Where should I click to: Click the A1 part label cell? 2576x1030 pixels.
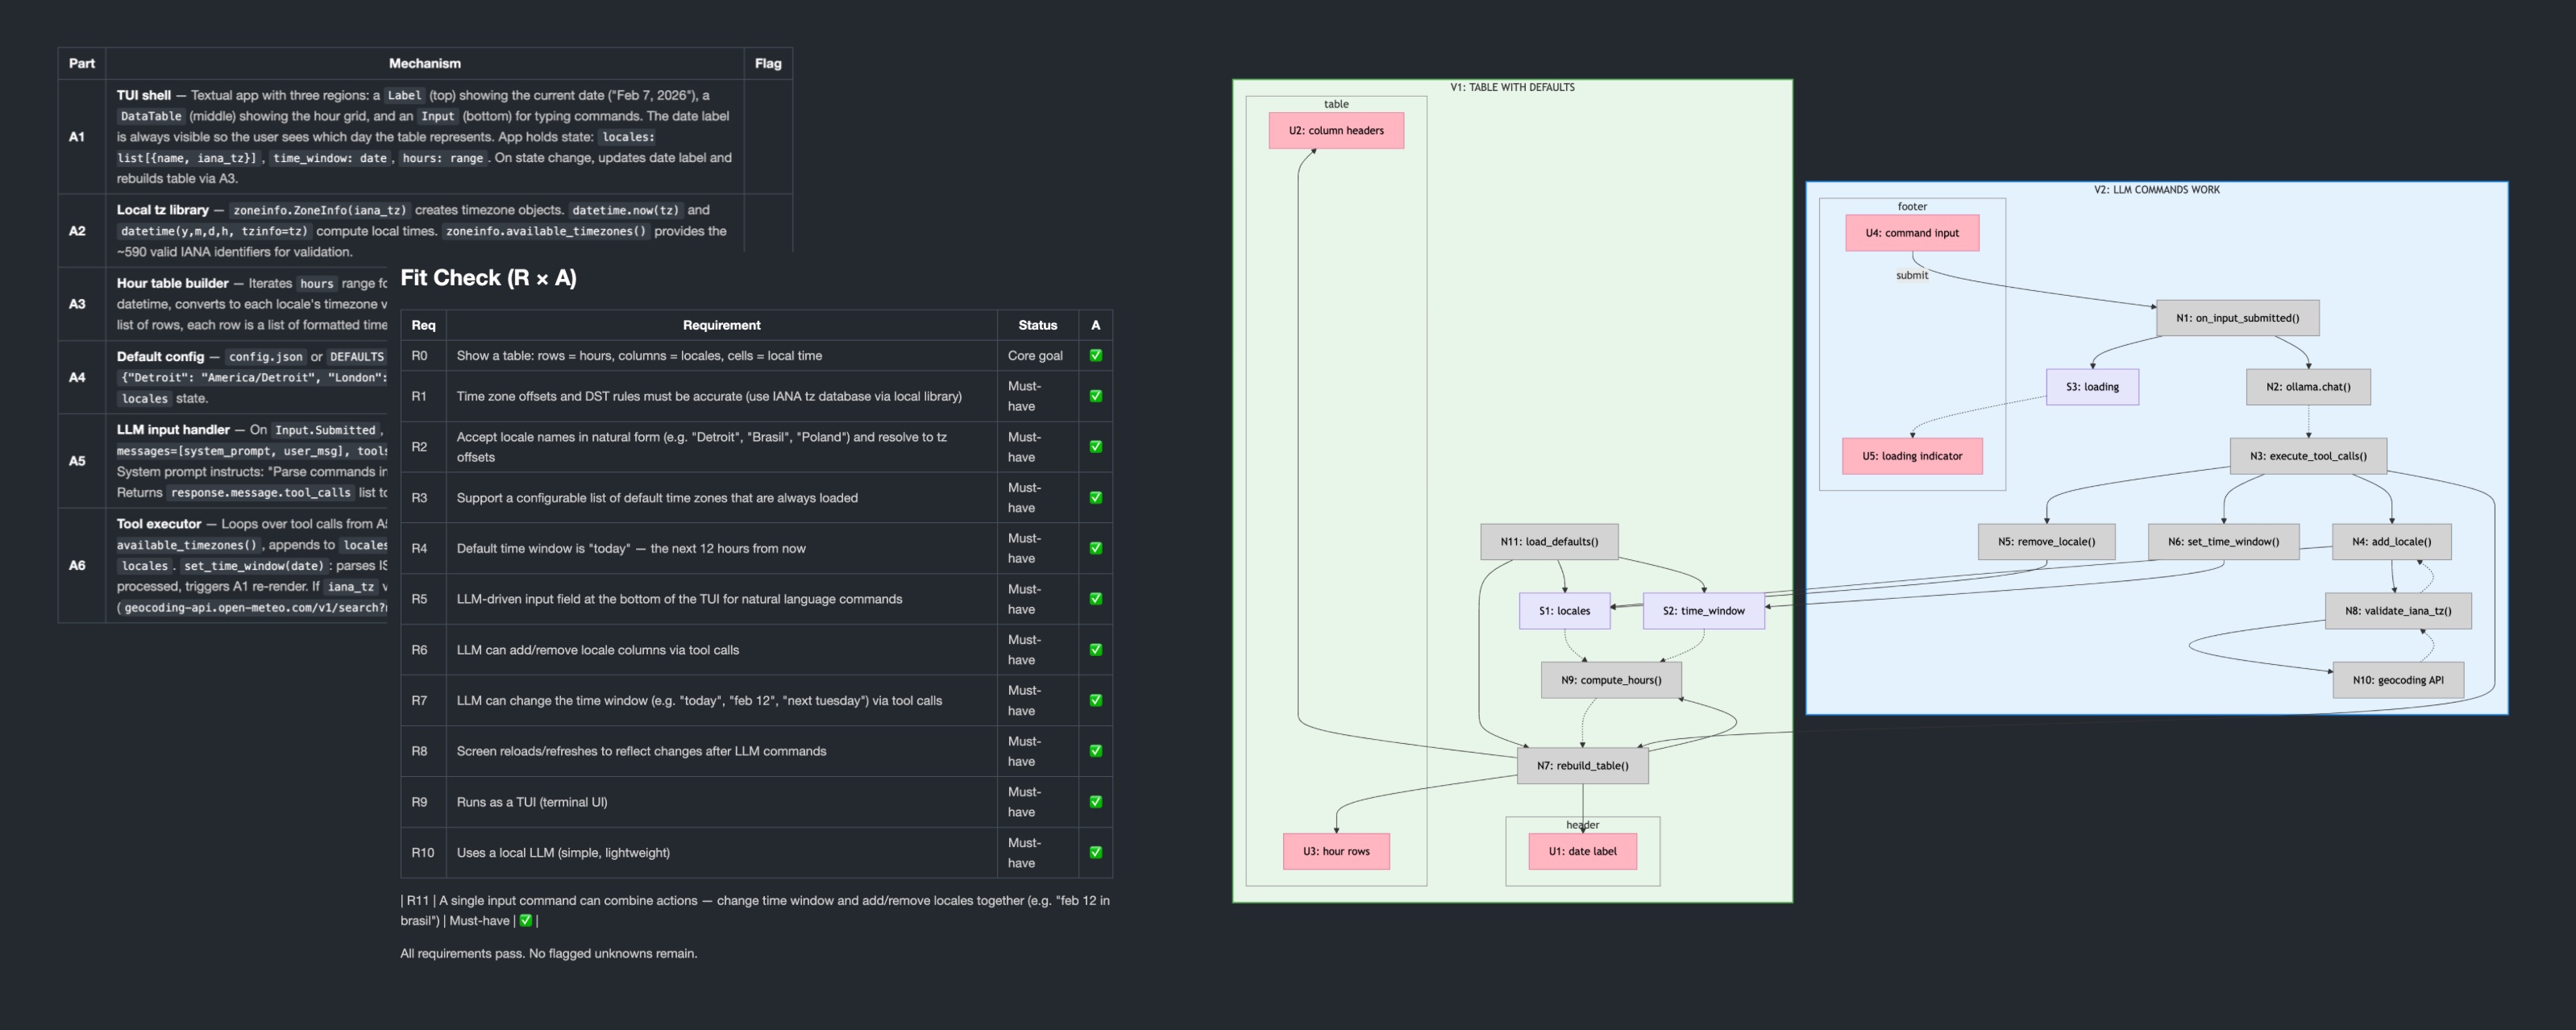click(x=77, y=137)
